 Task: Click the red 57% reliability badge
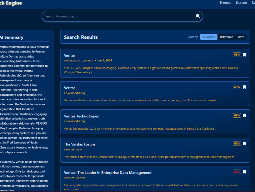237,172
